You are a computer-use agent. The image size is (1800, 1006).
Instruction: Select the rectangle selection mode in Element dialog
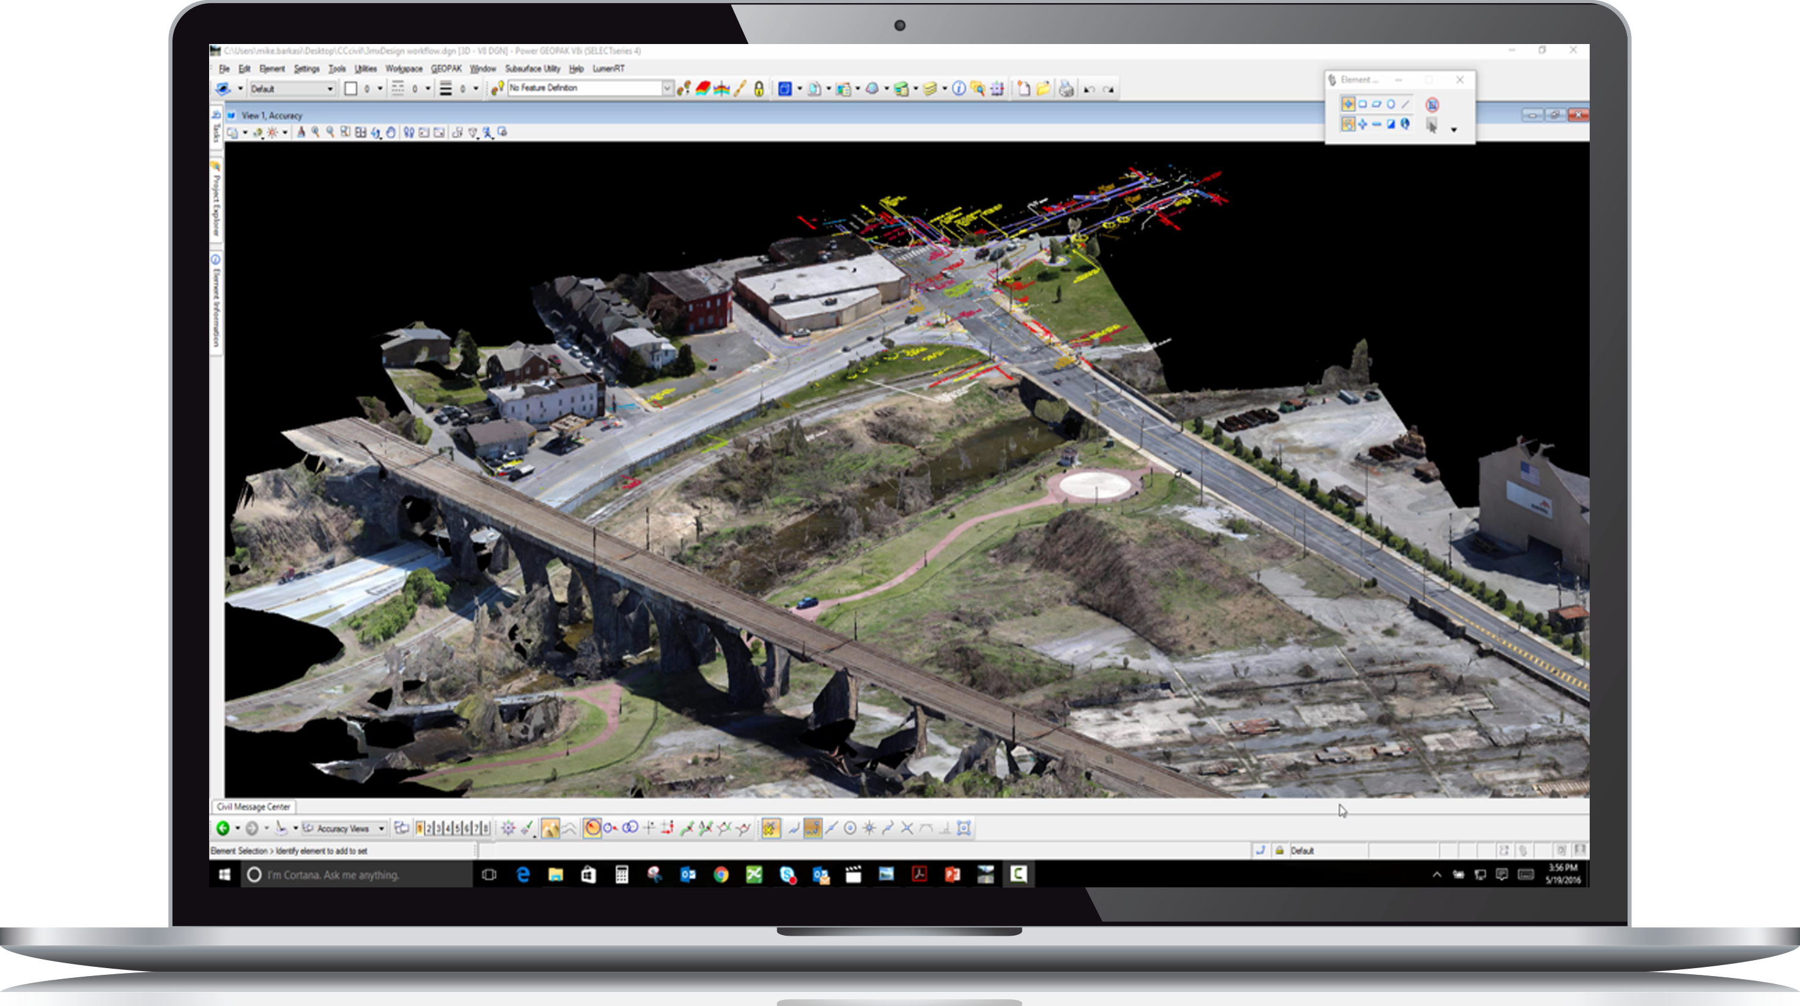[1363, 104]
